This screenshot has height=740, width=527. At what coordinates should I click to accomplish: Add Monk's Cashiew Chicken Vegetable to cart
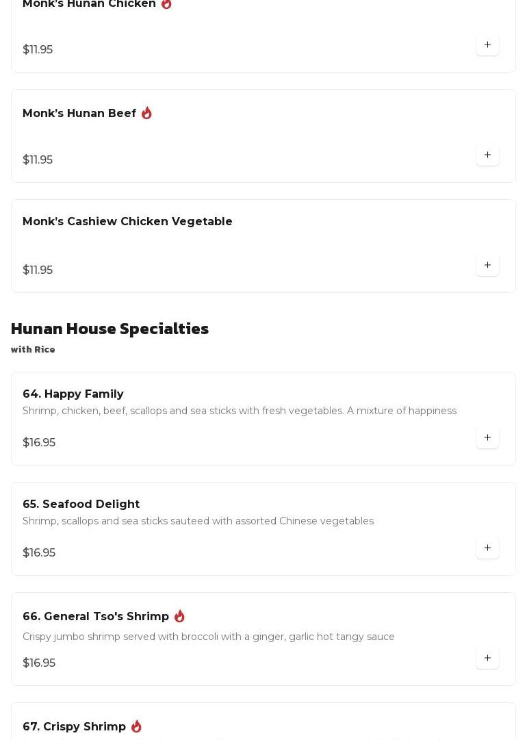(x=487, y=266)
